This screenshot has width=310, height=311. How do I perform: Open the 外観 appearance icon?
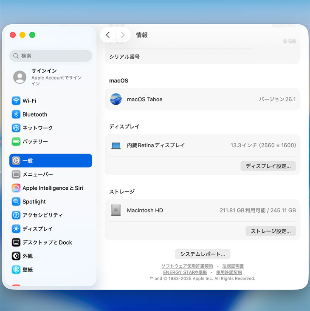16,256
